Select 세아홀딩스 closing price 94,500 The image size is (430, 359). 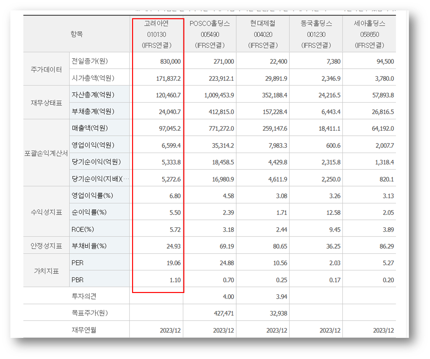click(x=385, y=61)
